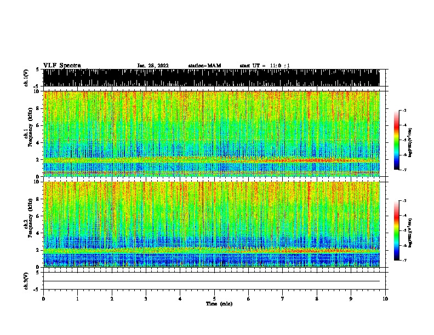Screen dimensions: 434x335
Task: Click the "6" tick on ch.2 frequency axis
Action: (38, 216)
